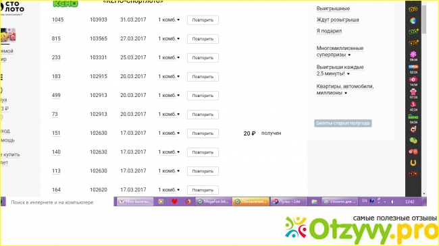Click Повторить for ticket 815
The width and height of the screenshot is (439, 246).
pyautogui.click(x=203, y=39)
